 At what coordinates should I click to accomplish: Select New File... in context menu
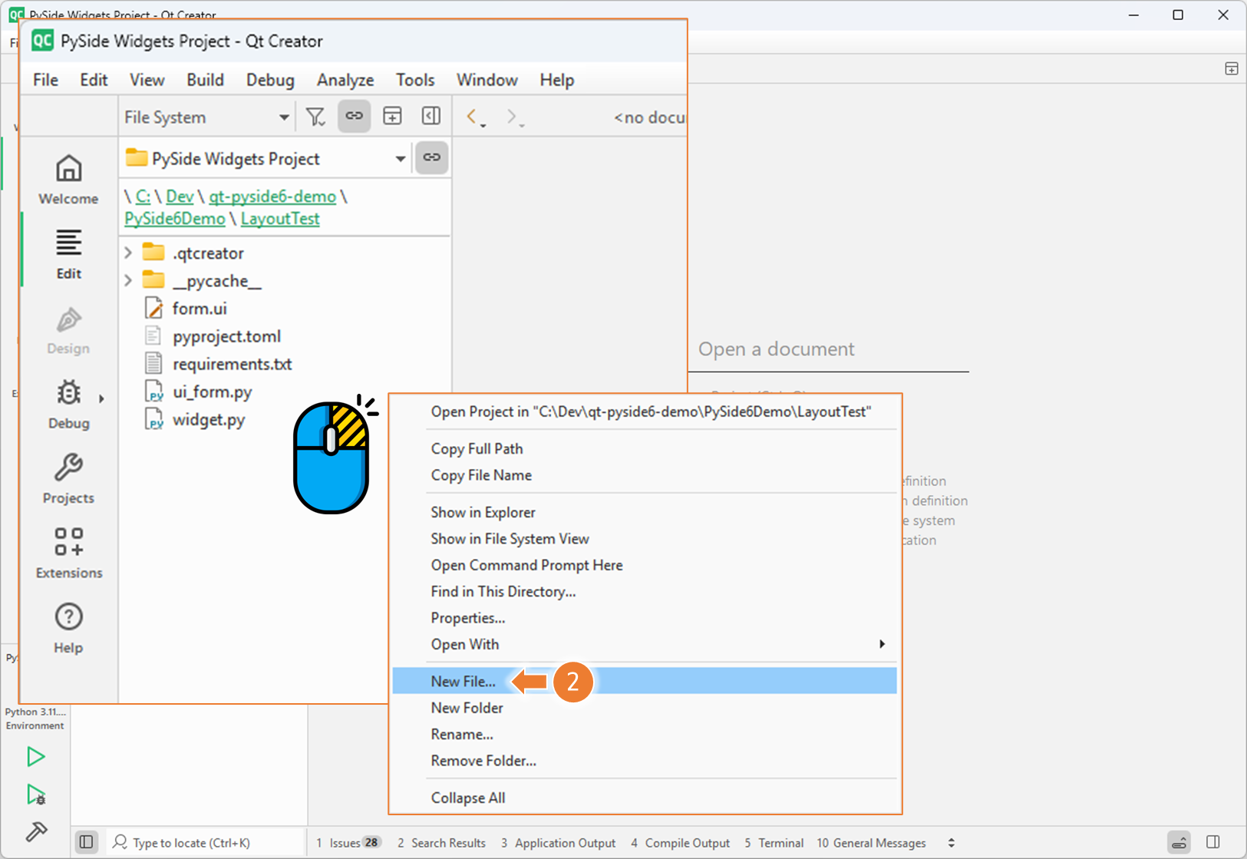pyautogui.click(x=644, y=681)
